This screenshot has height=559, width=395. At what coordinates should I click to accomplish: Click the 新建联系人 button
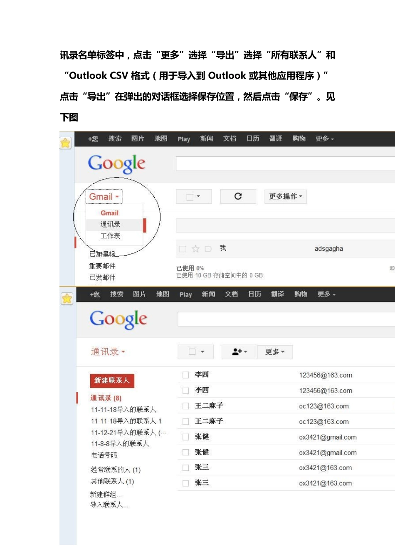coord(112,381)
